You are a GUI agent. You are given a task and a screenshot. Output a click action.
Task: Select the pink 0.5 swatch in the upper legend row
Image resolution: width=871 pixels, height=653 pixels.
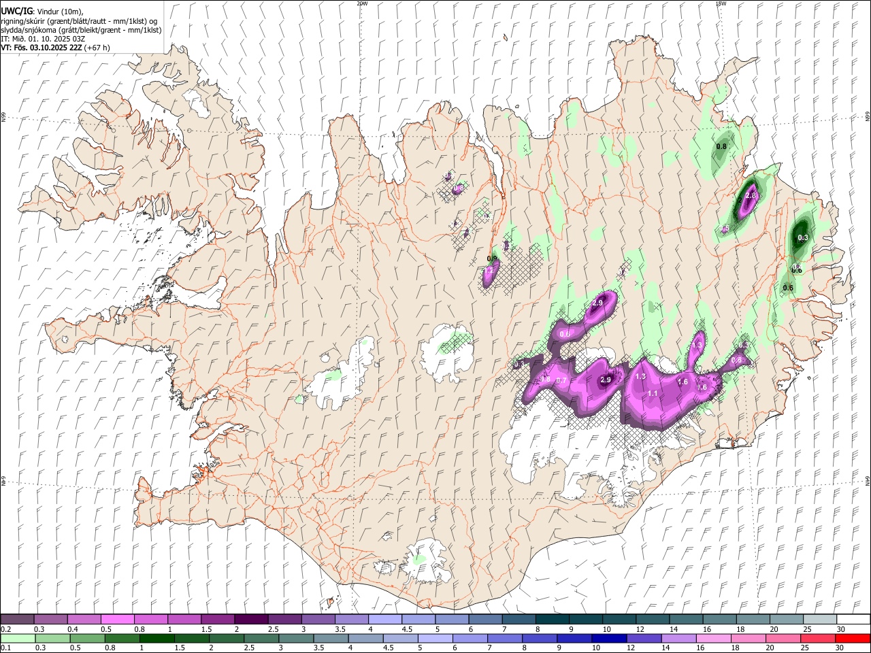coord(117,620)
